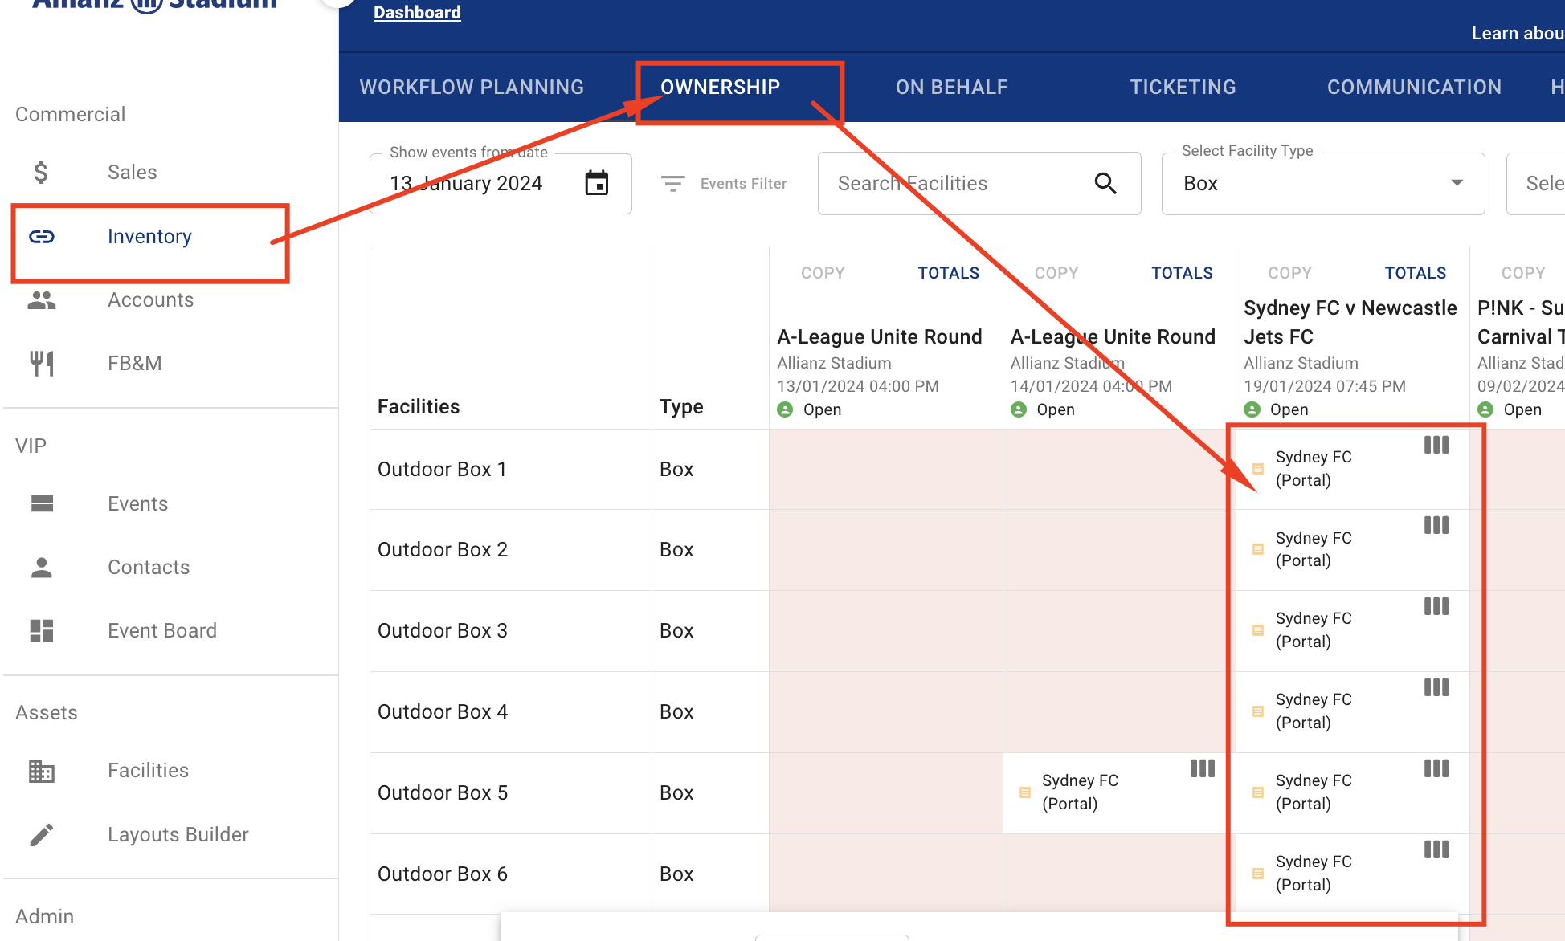The image size is (1565, 941).
Task: Switch to the Workflow Planning tab
Action: coord(472,87)
